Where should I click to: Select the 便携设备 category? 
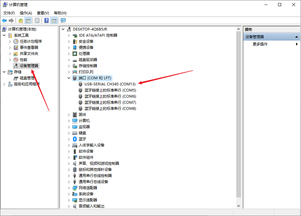(x=86, y=48)
